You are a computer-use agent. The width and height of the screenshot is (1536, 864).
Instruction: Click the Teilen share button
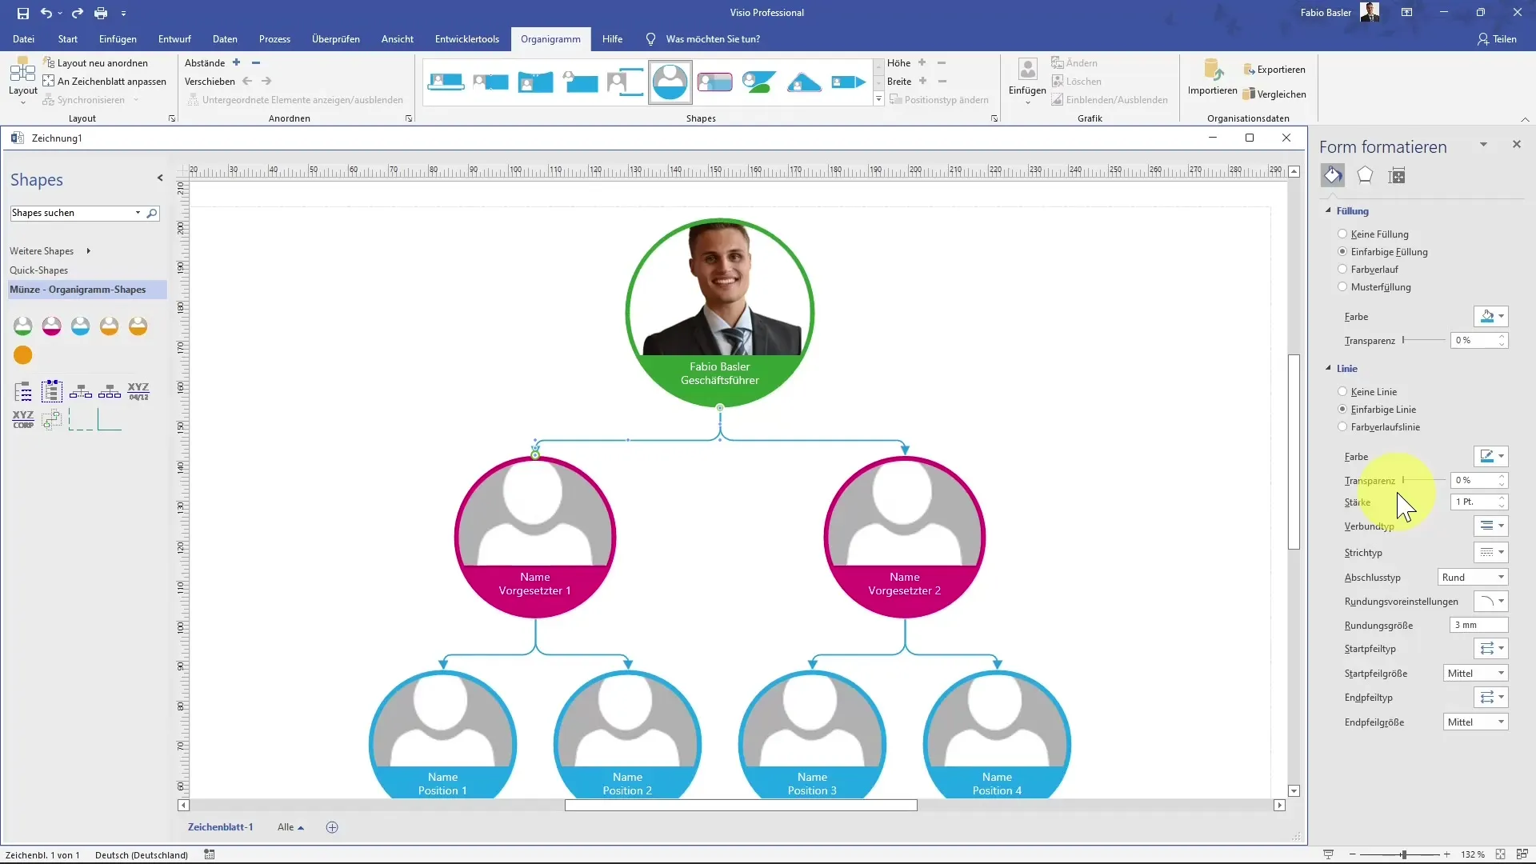click(1497, 39)
